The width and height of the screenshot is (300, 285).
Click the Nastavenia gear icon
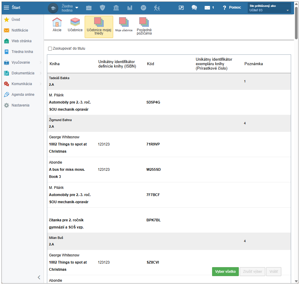[x=7, y=105]
